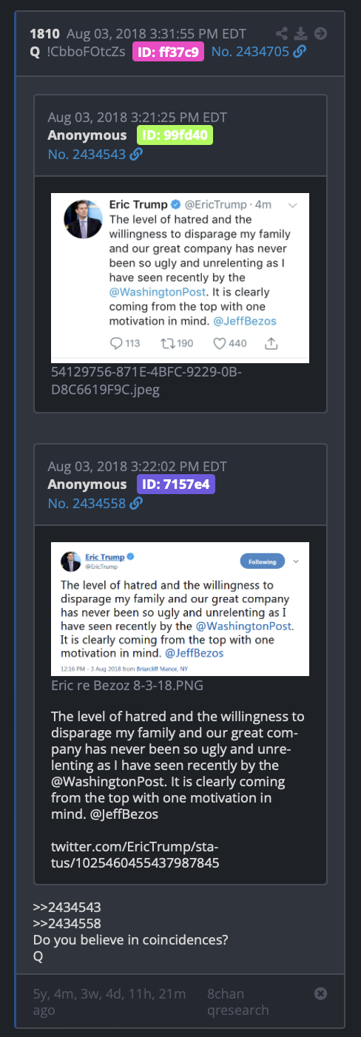This screenshot has height=1037, width=361.
Task: Click the heart icon showing 440
Action: coord(219,343)
